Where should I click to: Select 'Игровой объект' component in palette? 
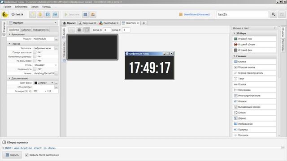coord(254,44)
